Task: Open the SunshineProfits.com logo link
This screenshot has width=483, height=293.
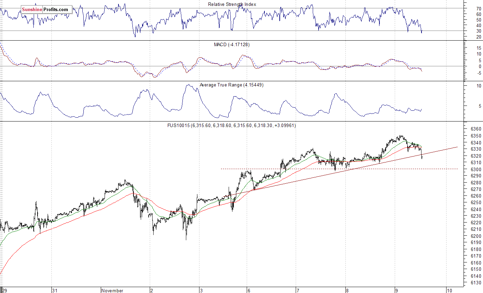Action: (x=47, y=10)
